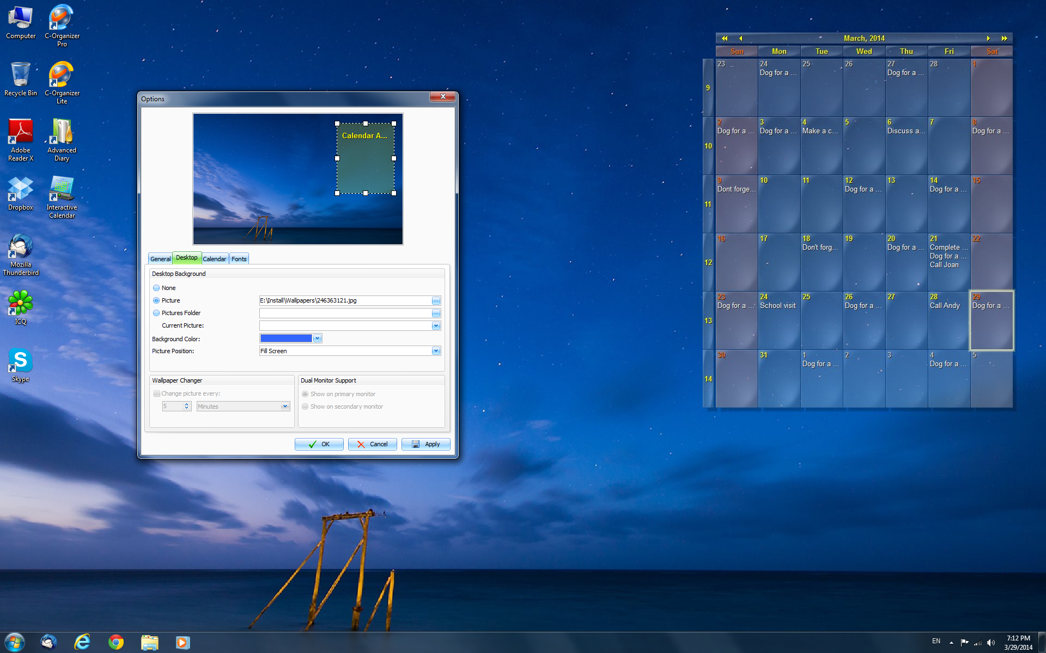Select the Picture radio button
The width and height of the screenshot is (1046, 653).
click(x=156, y=300)
